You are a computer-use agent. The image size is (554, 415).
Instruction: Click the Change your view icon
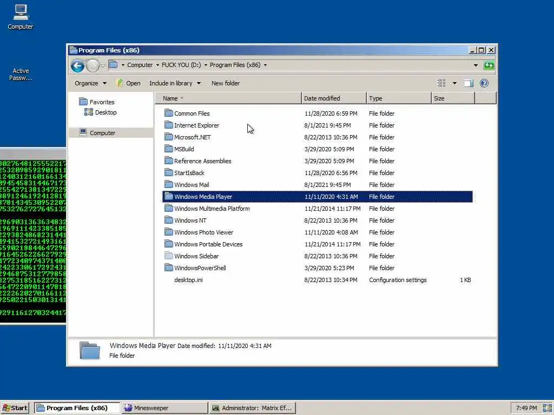(x=441, y=83)
